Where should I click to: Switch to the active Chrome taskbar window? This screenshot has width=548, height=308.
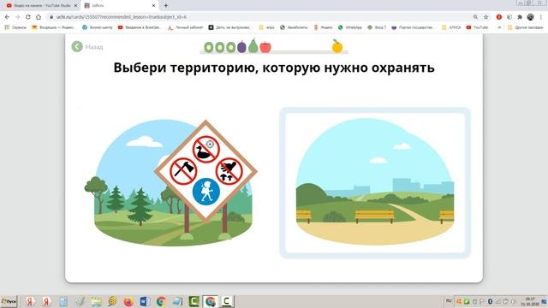pyautogui.click(x=210, y=301)
